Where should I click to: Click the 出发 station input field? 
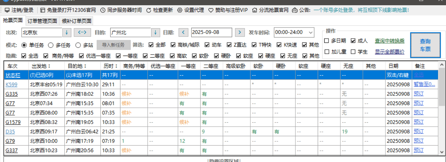(x=42, y=32)
